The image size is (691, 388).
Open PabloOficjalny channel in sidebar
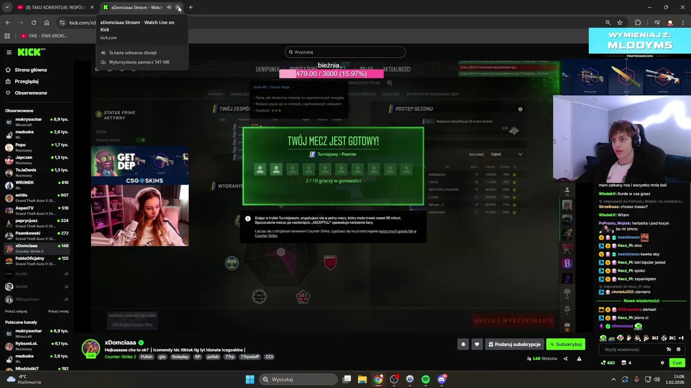click(36, 261)
